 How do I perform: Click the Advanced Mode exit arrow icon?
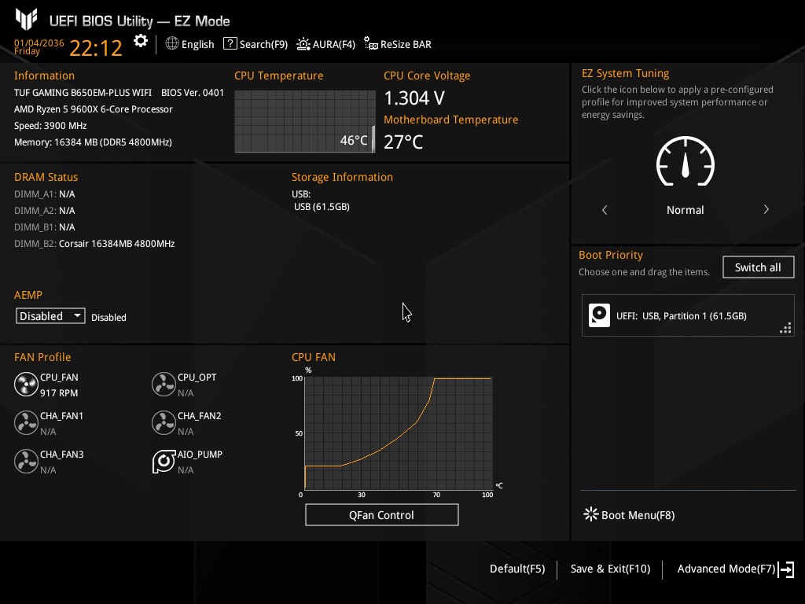[786, 569]
